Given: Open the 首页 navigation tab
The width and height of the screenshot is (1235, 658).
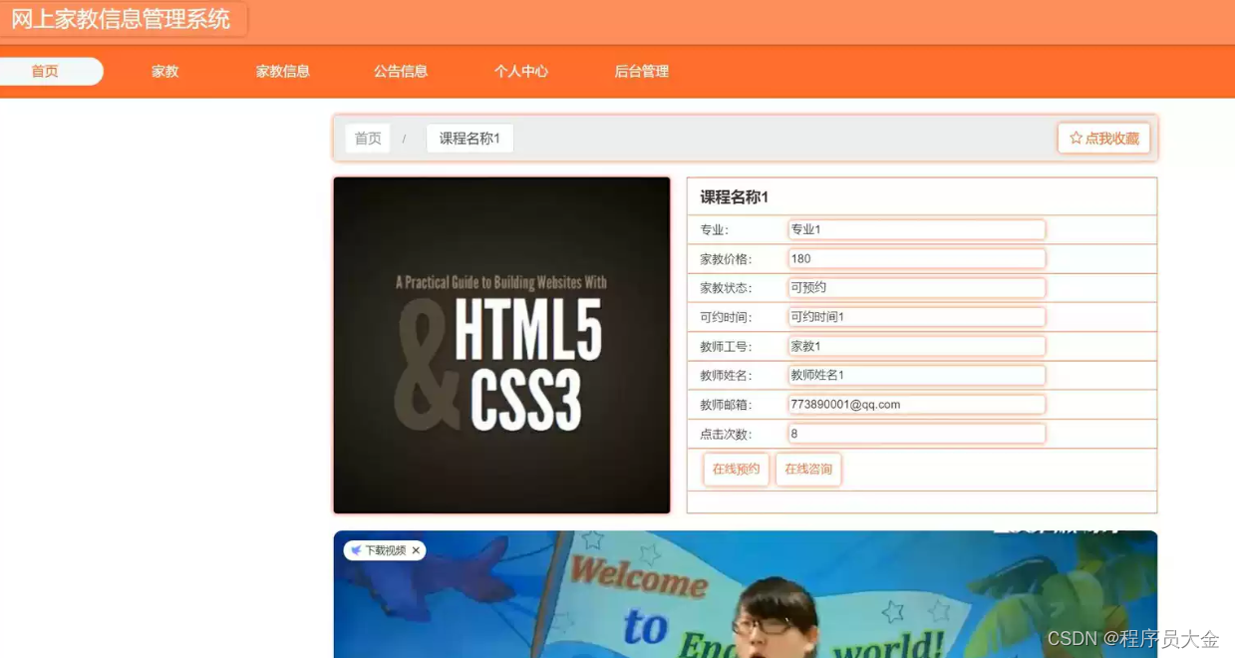Looking at the screenshot, I should pyautogui.click(x=46, y=71).
